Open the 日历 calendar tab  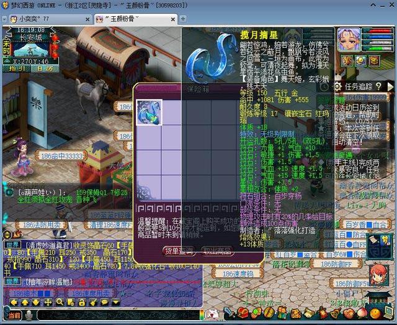point(45,69)
